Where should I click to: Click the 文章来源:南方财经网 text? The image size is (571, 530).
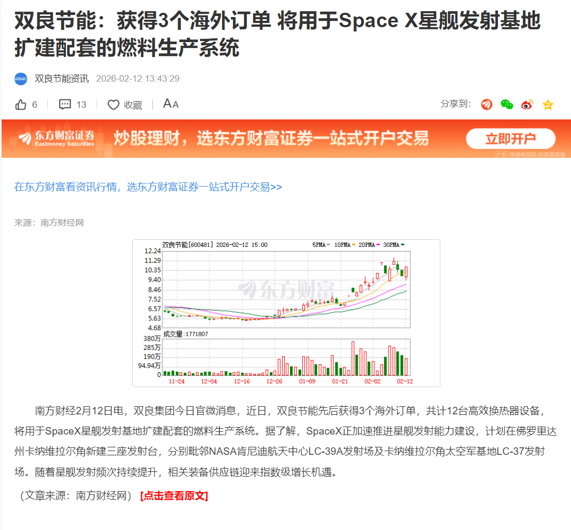pyautogui.click(x=76, y=496)
